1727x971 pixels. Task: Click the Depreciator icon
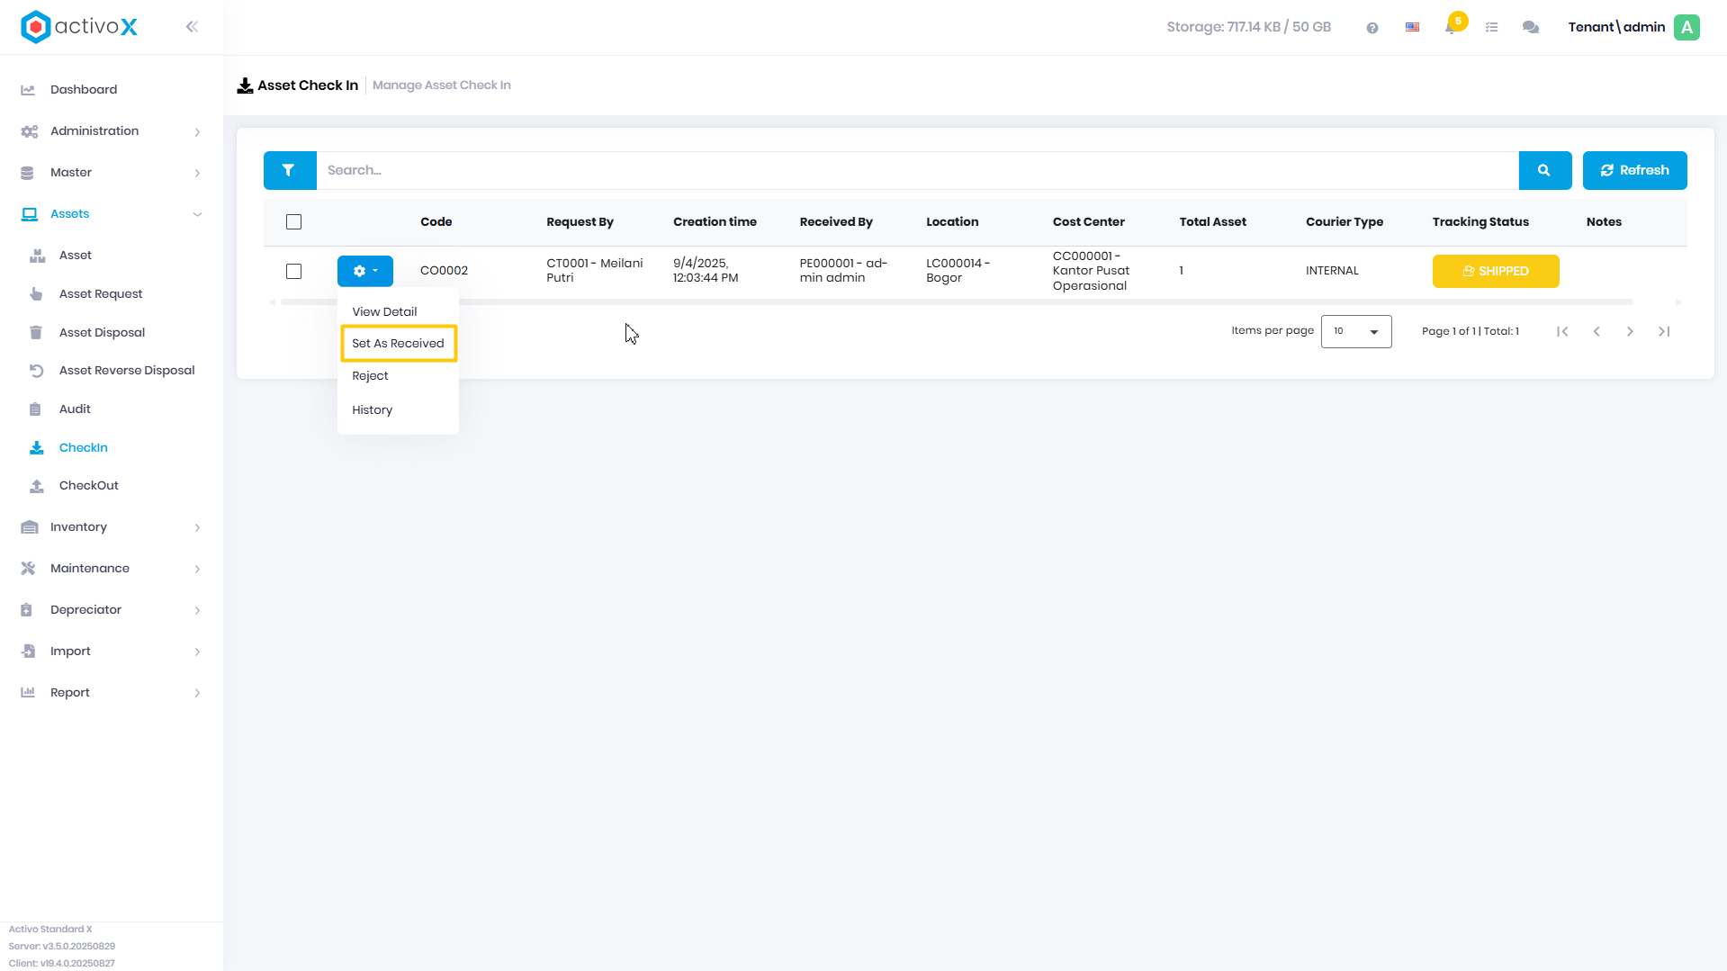pyautogui.click(x=27, y=610)
